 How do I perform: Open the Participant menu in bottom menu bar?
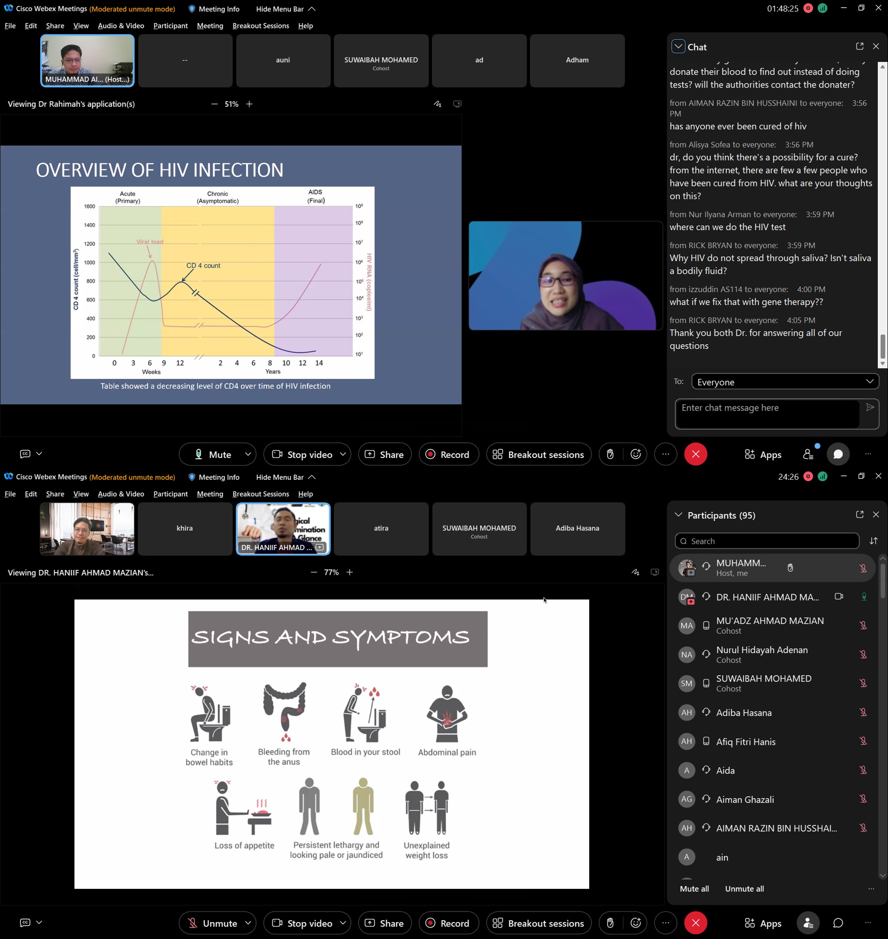click(x=170, y=494)
